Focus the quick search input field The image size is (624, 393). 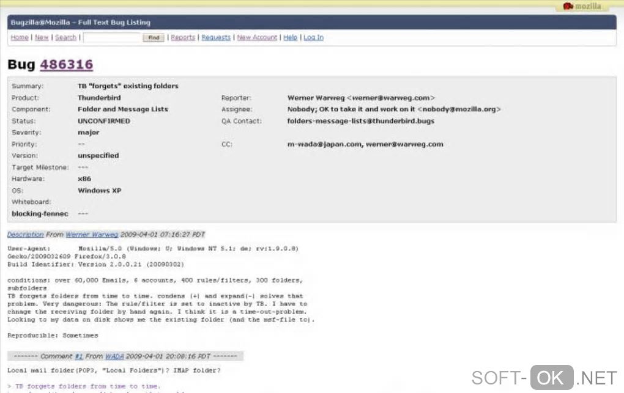point(112,37)
